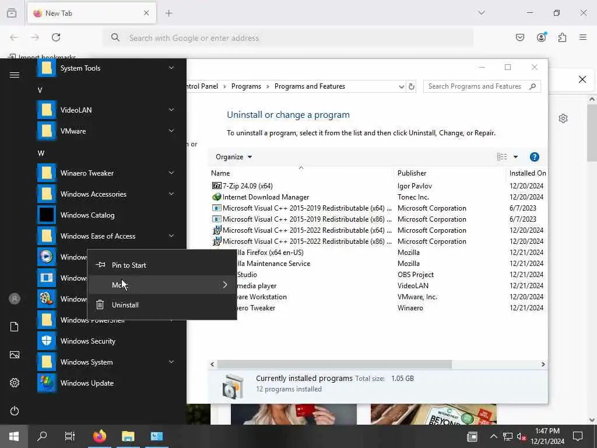Screen dimensions: 597x448
Task: Click the horizontal scrollbar right arrow
Action: tap(543, 365)
